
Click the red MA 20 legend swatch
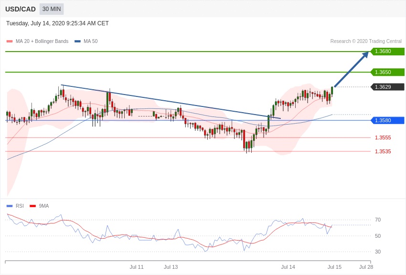[x=10, y=42]
